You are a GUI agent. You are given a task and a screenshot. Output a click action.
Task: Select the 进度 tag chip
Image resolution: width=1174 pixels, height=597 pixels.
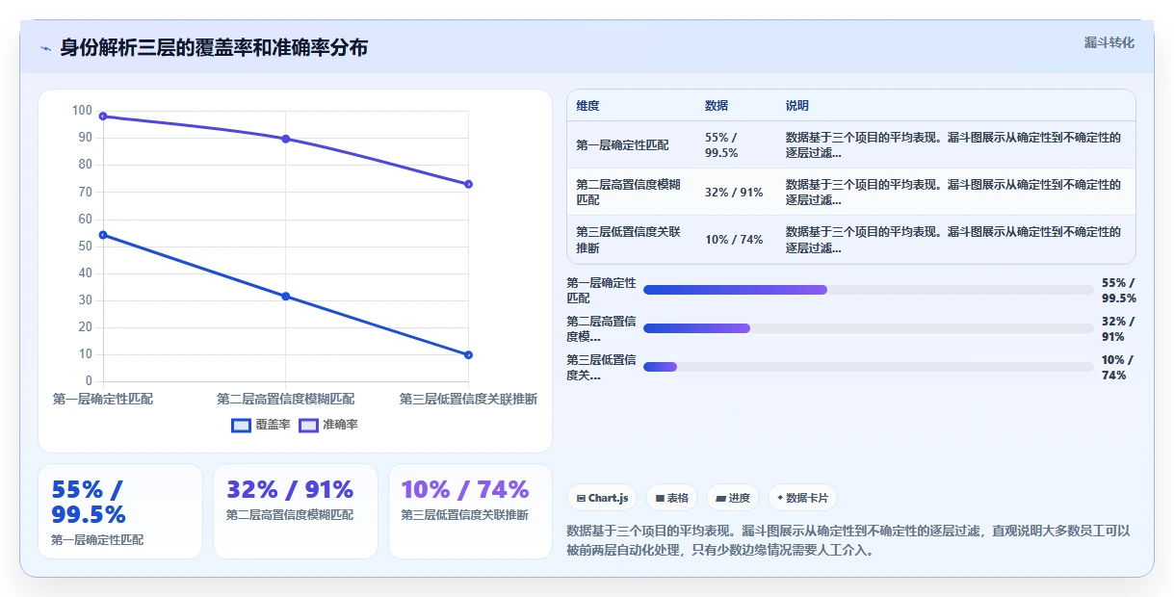tap(733, 498)
